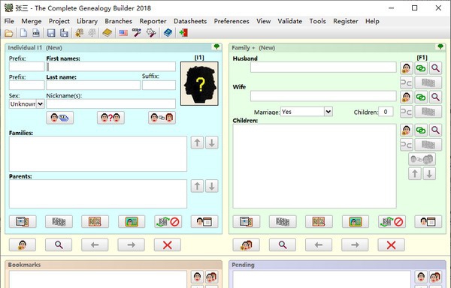Open the Reporter menu

(x=153, y=21)
